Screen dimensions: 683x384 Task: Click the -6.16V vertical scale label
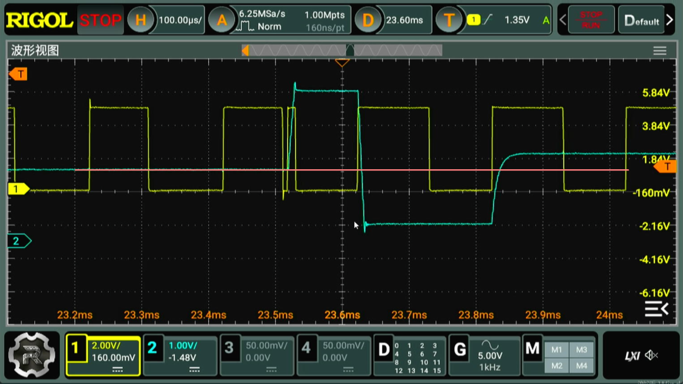coord(654,292)
